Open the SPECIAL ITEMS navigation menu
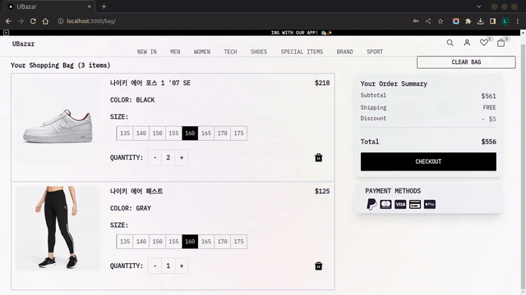This screenshot has width=526, height=295. tap(302, 52)
